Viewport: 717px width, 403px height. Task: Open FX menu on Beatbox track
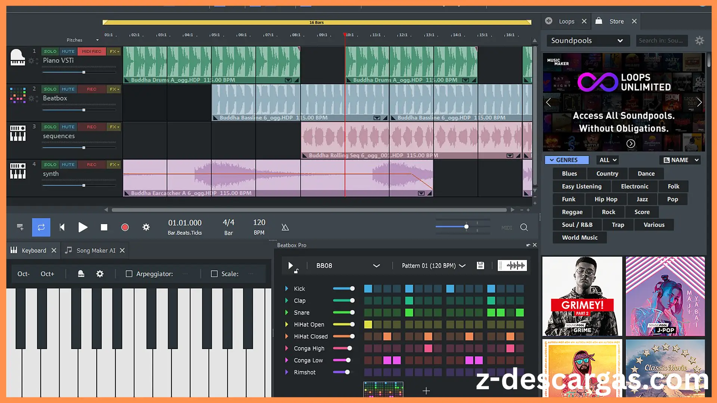point(114,89)
